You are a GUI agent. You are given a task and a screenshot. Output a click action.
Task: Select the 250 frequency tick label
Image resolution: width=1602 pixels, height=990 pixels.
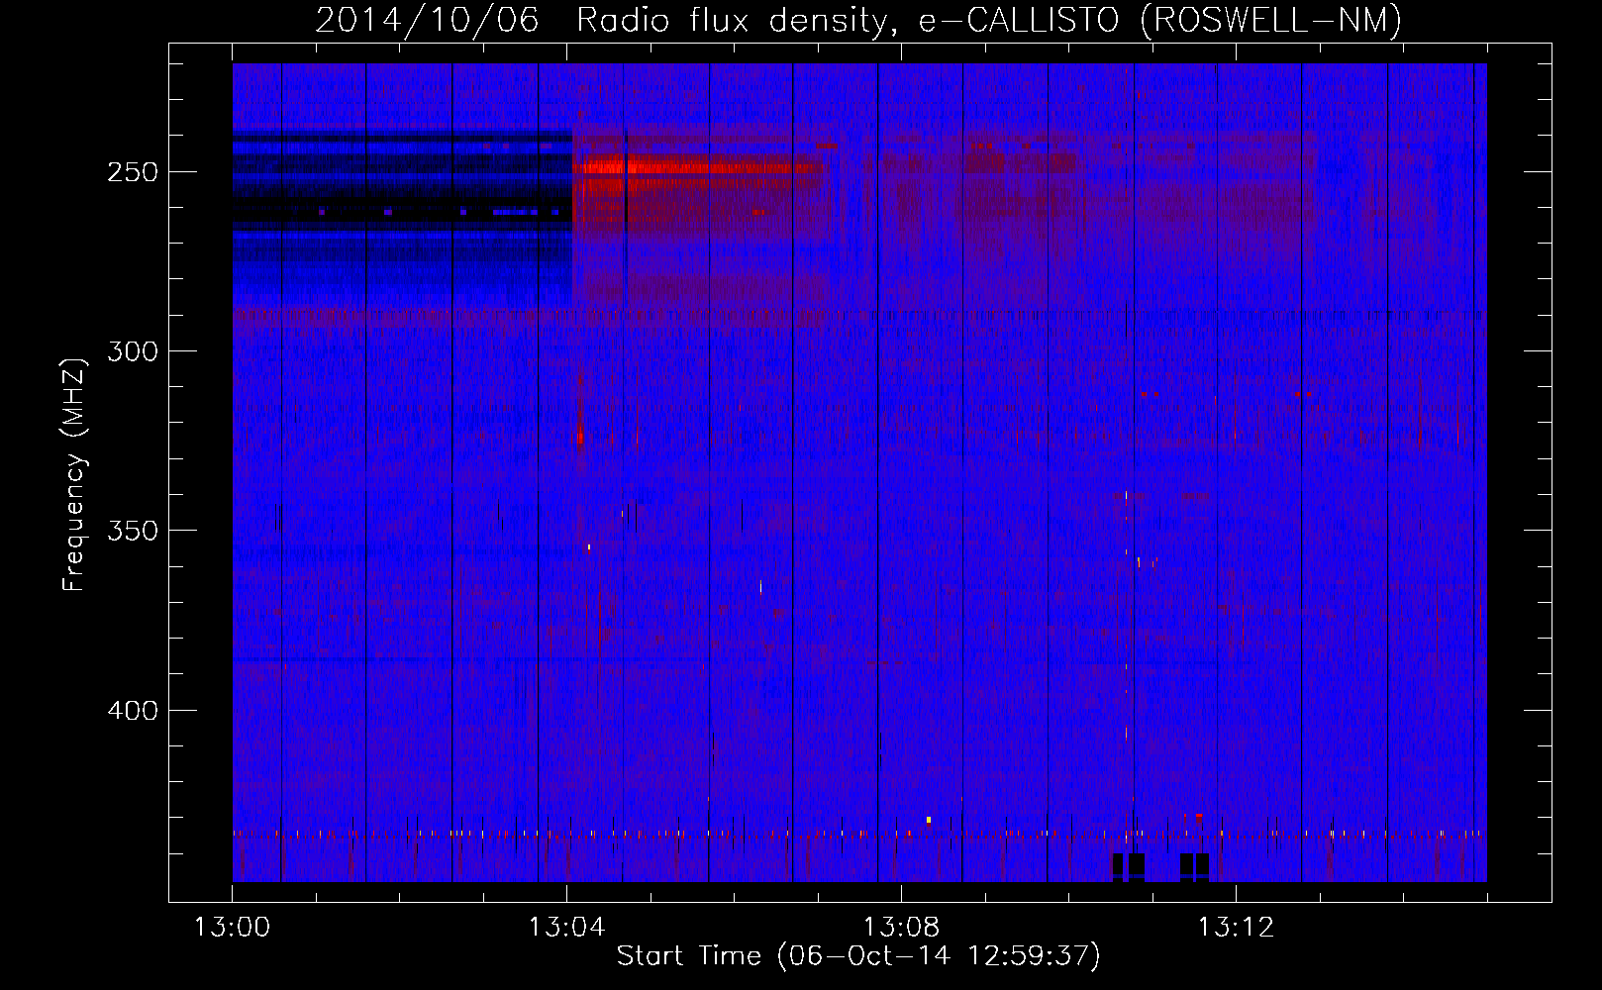click(133, 172)
